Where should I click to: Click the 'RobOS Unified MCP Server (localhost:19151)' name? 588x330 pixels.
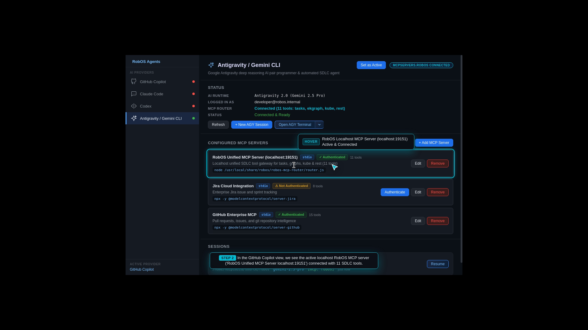coord(255,157)
